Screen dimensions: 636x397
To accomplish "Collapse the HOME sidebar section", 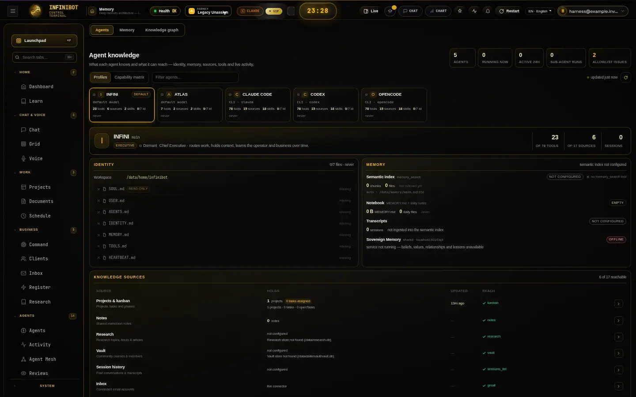I will (x=45, y=72).
